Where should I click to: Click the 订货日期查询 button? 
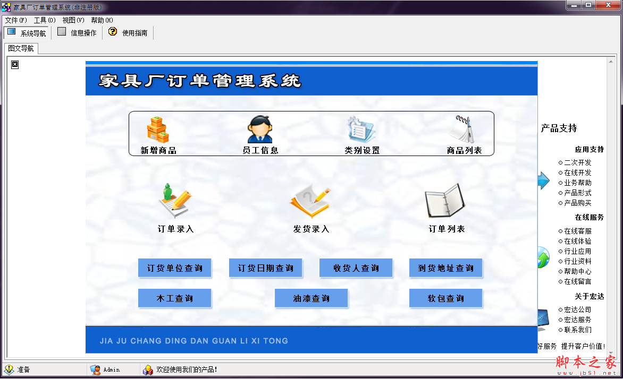pos(265,268)
